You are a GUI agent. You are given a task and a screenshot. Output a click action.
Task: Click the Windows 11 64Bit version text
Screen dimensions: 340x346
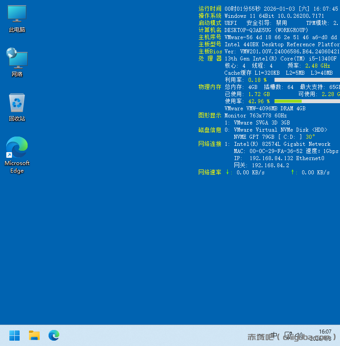coord(274,16)
